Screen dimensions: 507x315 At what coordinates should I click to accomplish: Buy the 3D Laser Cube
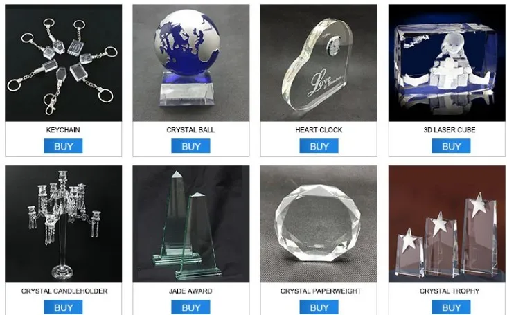(451, 146)
